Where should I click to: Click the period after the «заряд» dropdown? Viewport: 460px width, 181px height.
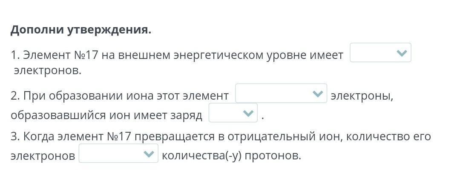(x=262, y=119)
